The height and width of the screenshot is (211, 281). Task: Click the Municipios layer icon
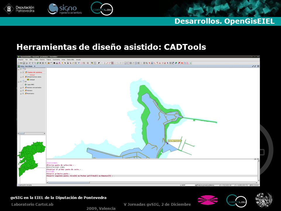coord(26,93)
